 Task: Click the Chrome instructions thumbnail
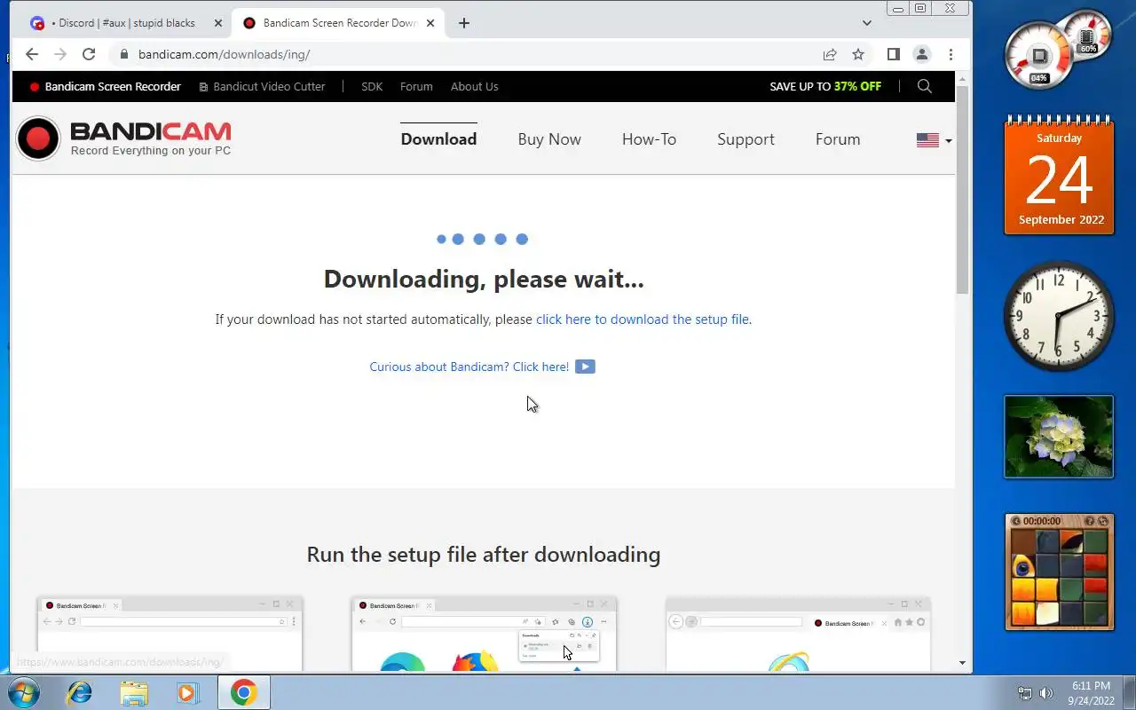(x=170, y=634)
